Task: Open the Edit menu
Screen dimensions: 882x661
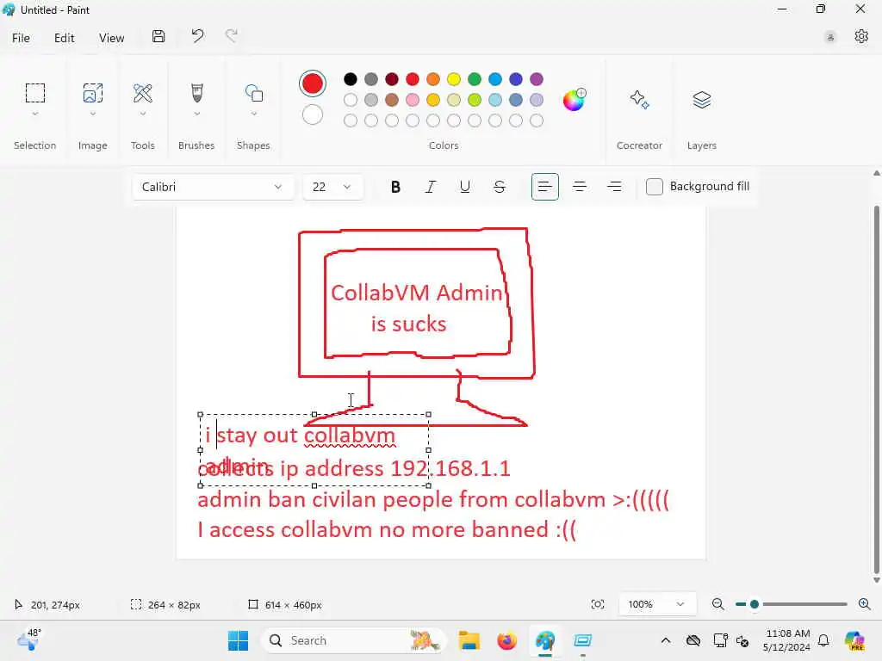Action: [x=64, y=38]
